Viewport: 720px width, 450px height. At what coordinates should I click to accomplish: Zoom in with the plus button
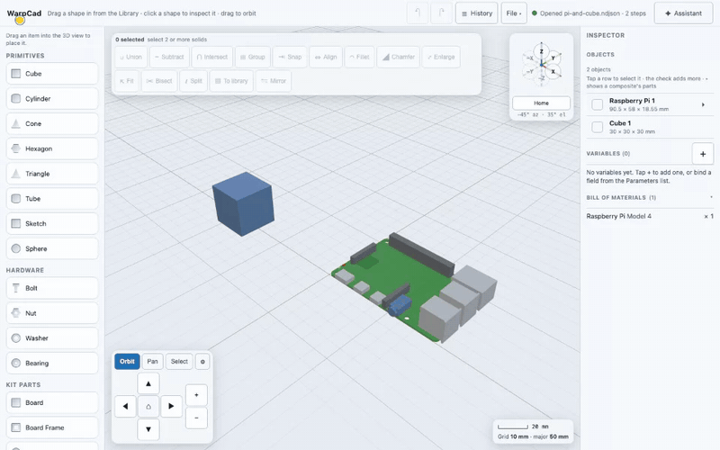point(196,395)
